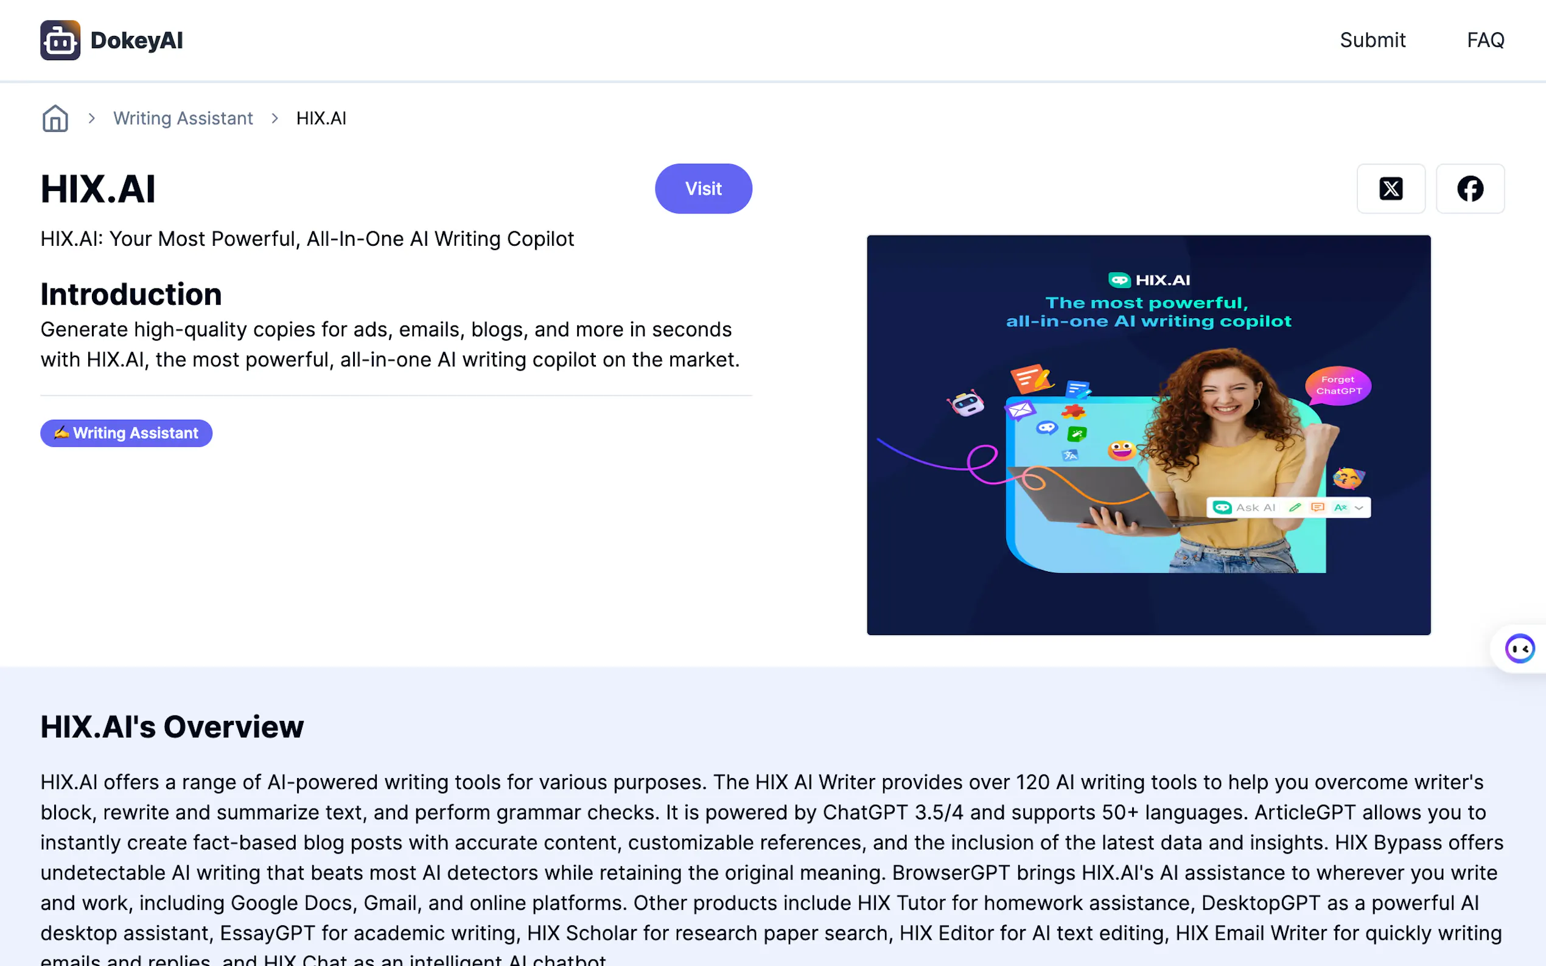Screen dimensions: 1546x966
Task: Share the page on Facebook
Action: click(1470, 189)
